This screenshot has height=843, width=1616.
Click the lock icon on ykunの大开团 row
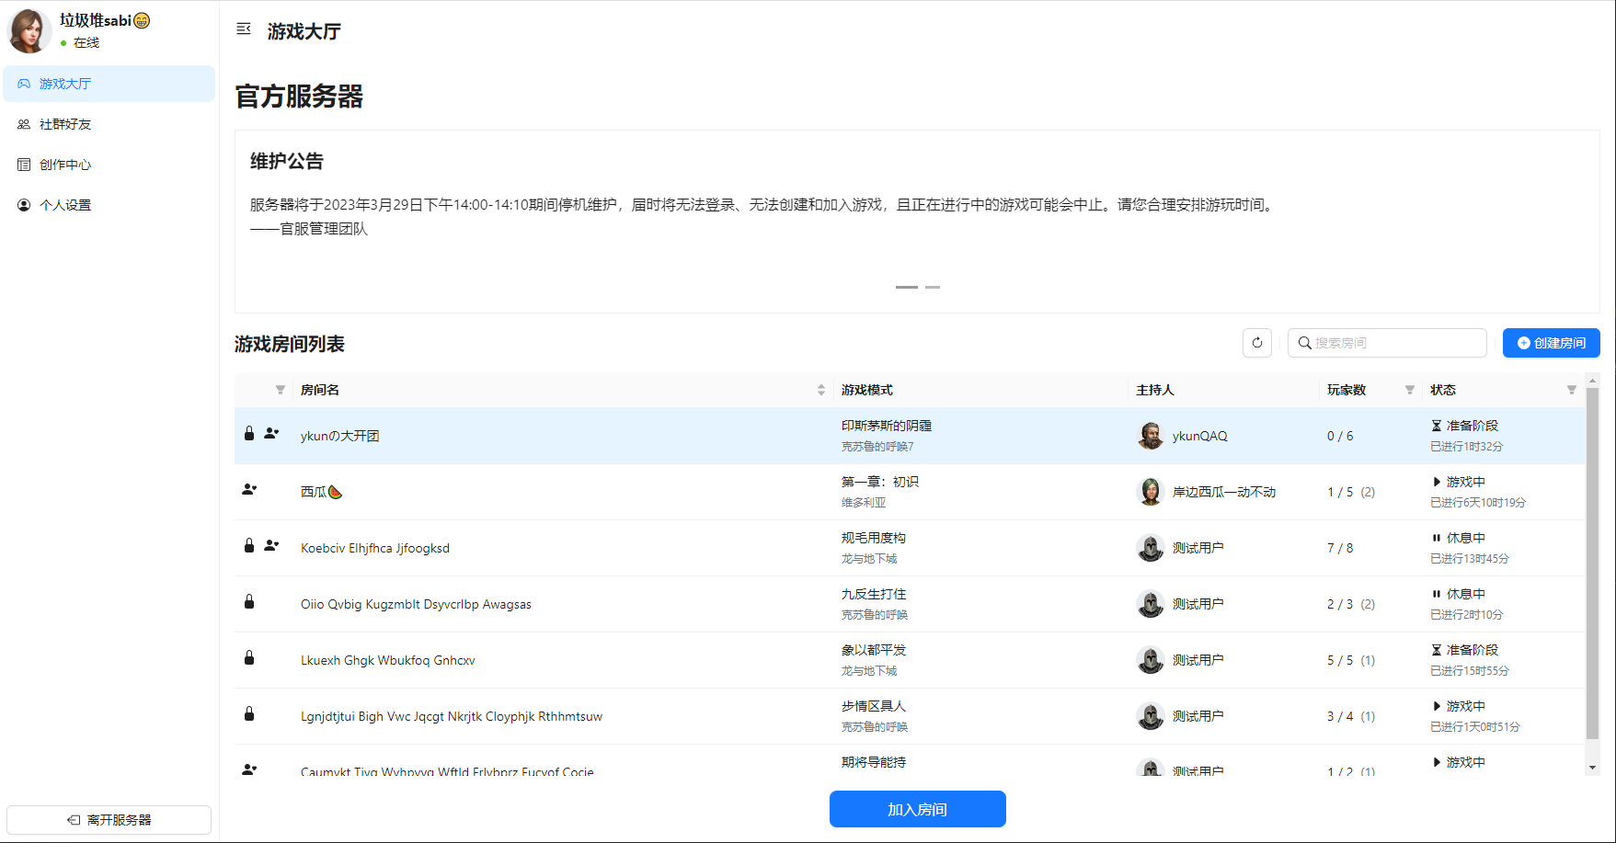[249, 433]
